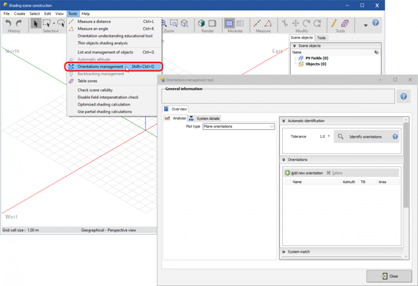The height and width of the screenshot is (286, 418).
Task: Expand the System match section
Action: click(283, 252)
